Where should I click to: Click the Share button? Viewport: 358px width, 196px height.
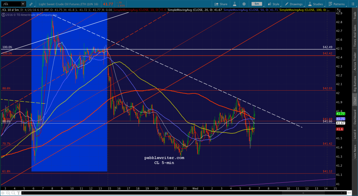coord(221,4)
